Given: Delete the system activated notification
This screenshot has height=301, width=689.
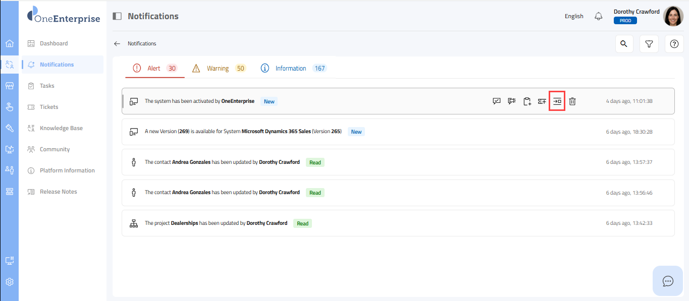Looking at the screenshot, I should coord(572,101).
